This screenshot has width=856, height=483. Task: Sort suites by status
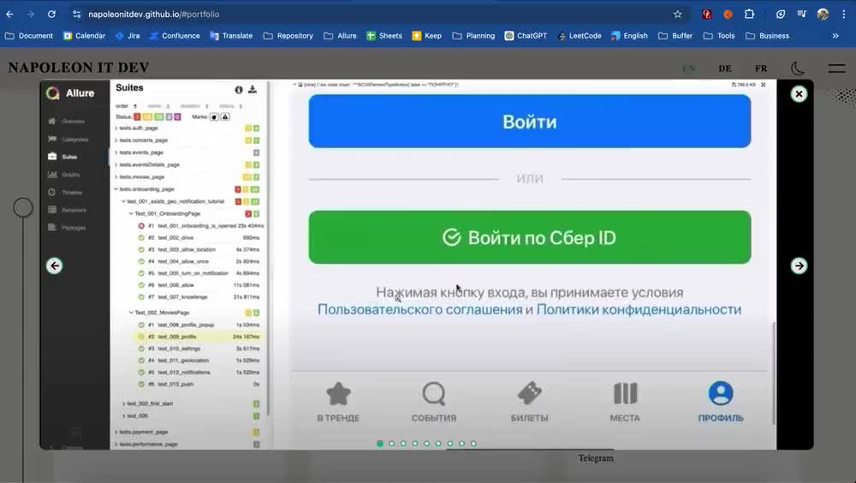(230, 106)
